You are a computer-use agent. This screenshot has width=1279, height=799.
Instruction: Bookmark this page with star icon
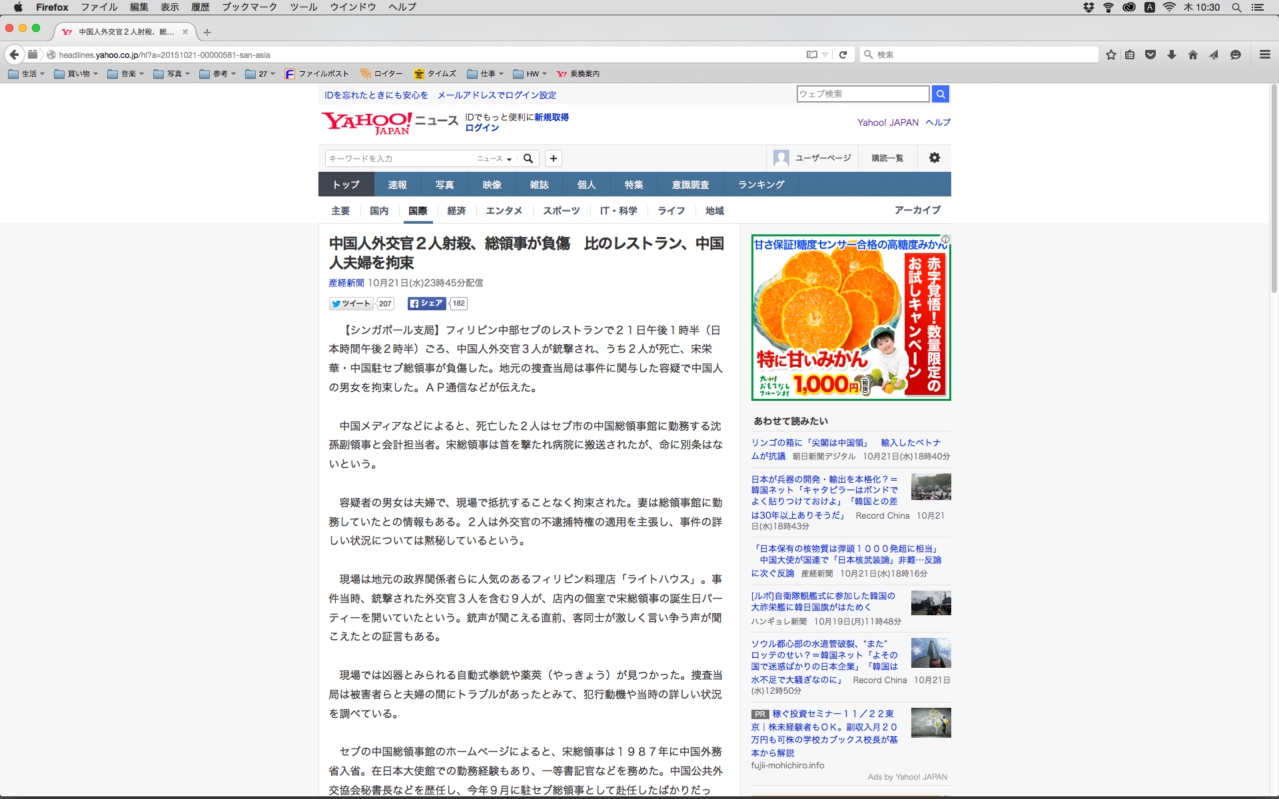1111,55
